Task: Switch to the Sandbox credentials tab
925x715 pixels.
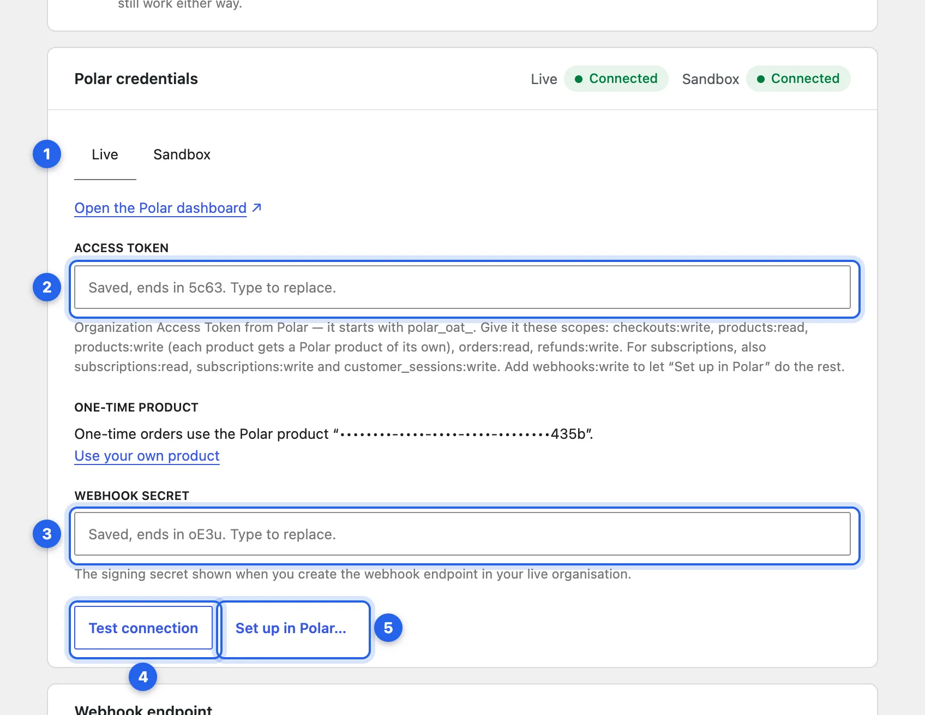Action: (x=182, y=154)
